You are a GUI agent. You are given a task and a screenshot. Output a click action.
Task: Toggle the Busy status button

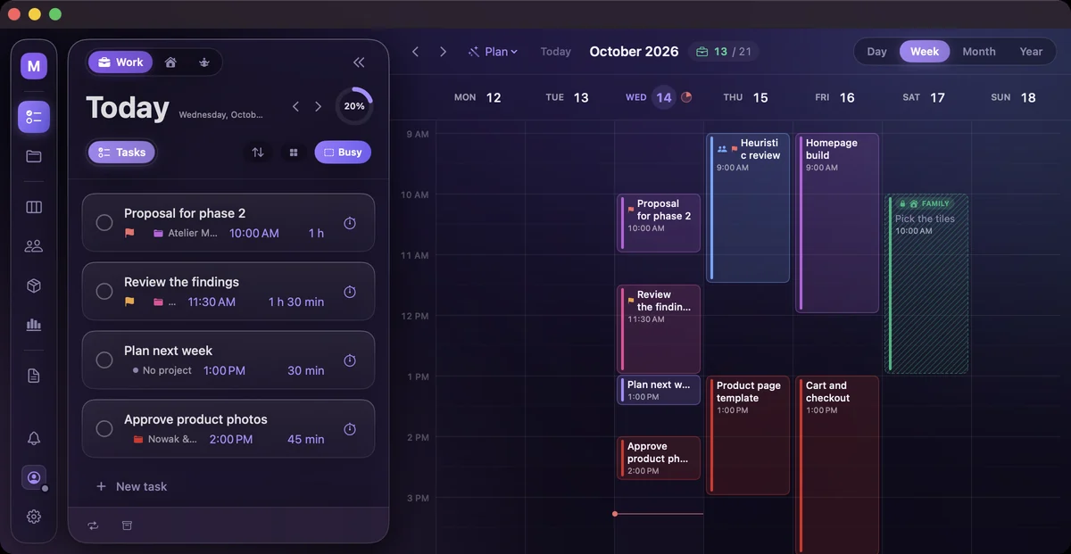343,153
